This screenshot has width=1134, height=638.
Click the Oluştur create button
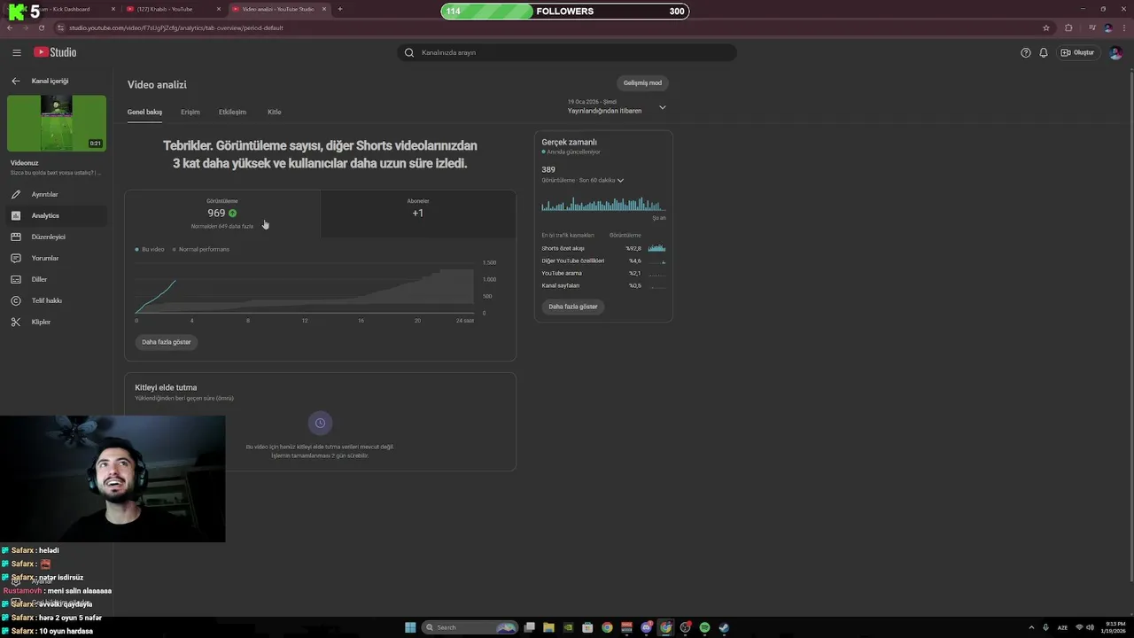[x=1077, y=52]
